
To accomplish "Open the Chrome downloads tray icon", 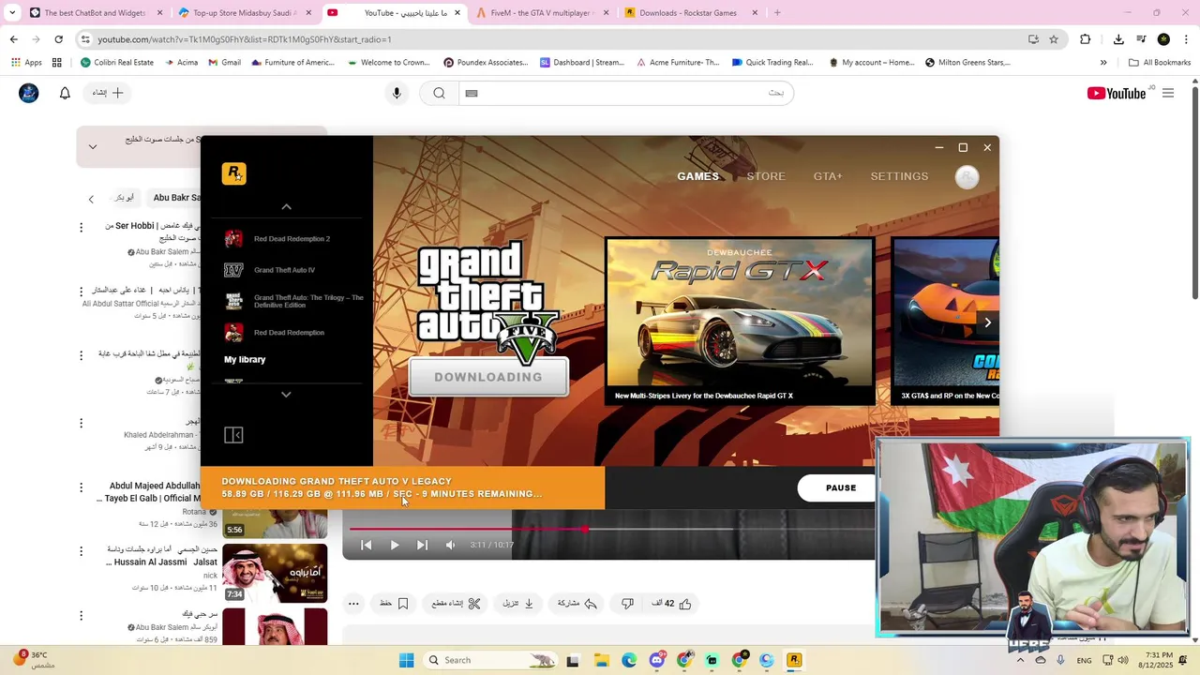I will tap(1118, 39).
